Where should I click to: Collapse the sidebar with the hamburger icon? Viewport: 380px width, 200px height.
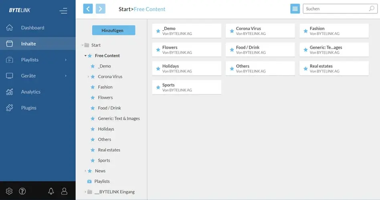pyautogui.click(x=63, y=11)
